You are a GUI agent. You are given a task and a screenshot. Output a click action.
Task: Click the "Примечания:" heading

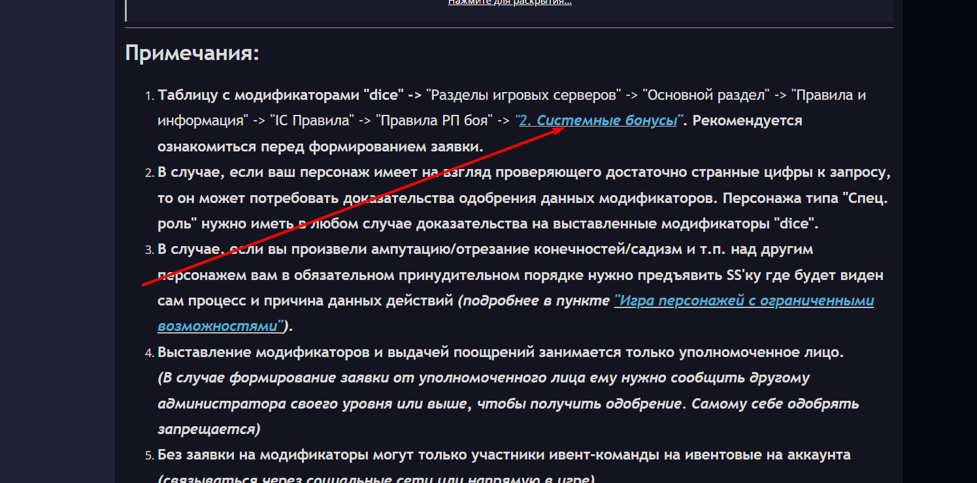[192, 53]
